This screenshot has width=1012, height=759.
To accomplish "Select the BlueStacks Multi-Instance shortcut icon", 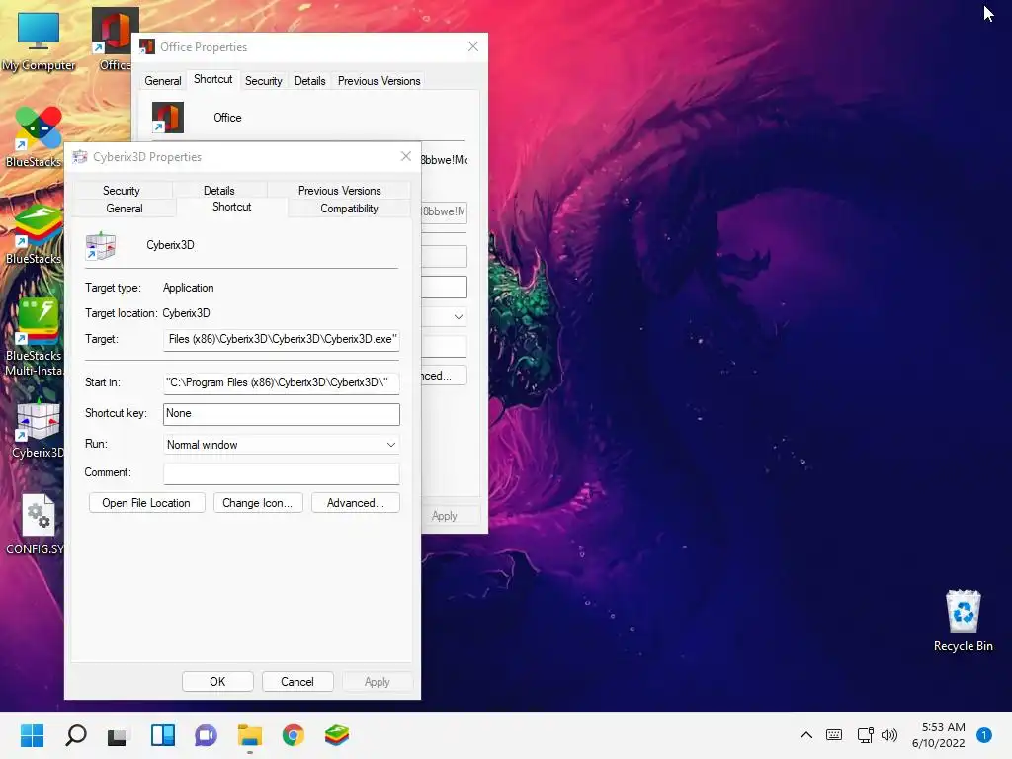I will [39, 321].
